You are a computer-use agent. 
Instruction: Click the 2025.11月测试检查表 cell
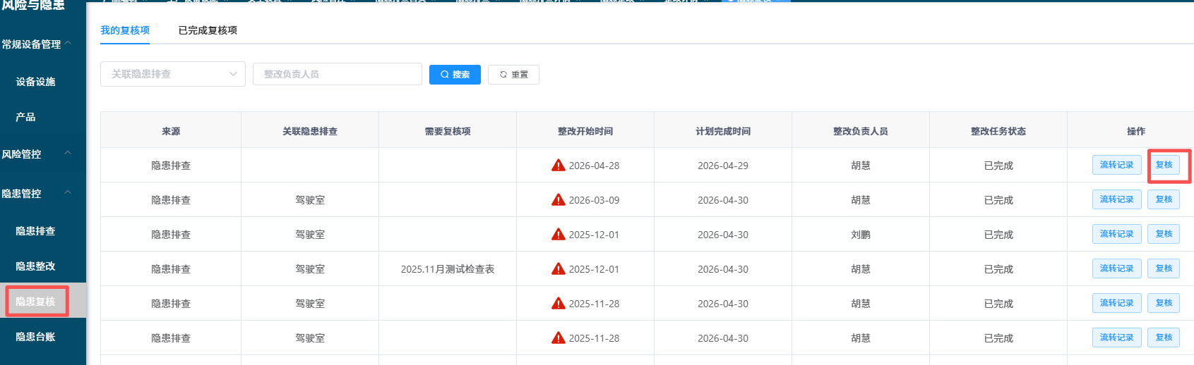pyautogui.click(x=448, y=269)
